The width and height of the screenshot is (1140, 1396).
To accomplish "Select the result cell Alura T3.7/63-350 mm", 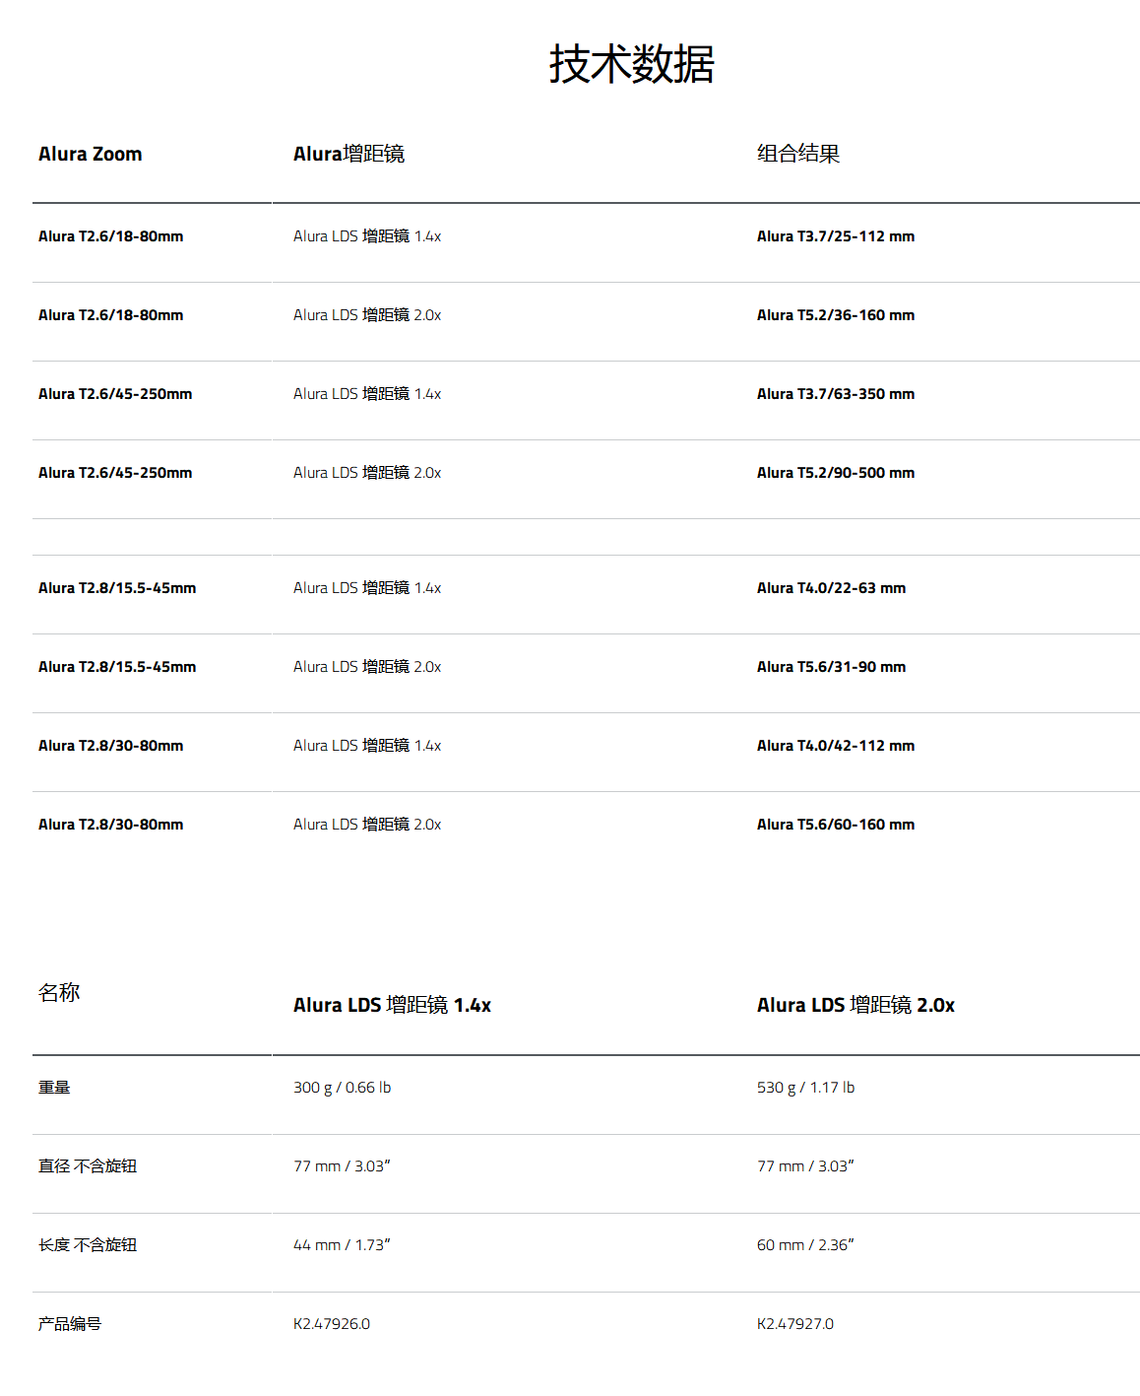I will tap(836, 394).
